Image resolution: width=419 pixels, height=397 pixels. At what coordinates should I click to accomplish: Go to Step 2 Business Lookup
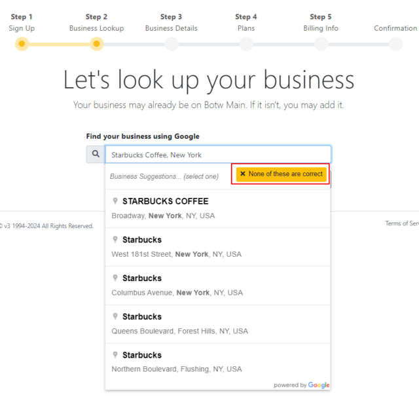tap(96, 22)
